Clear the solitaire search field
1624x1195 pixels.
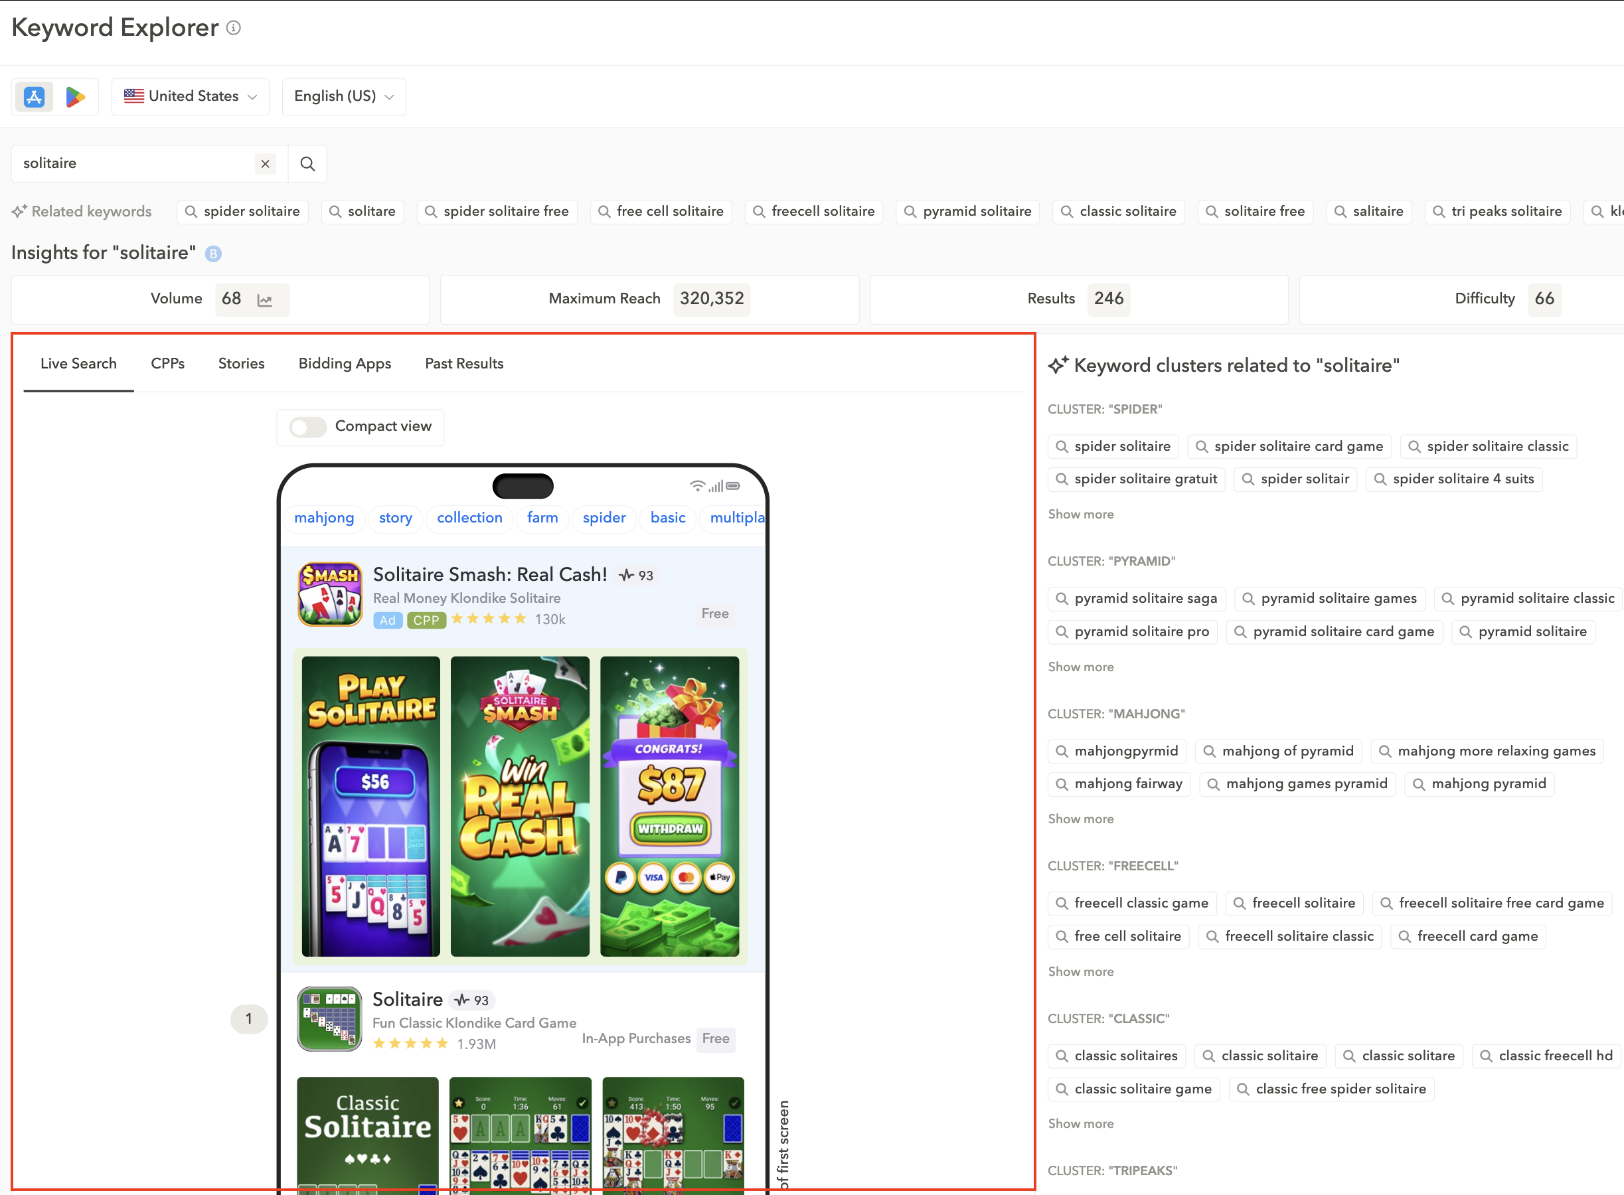tap(266, 163)
